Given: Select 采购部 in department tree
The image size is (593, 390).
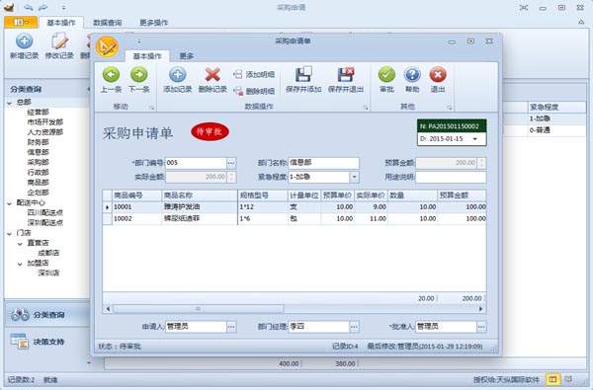Looking at the screenshot, I should 39,163.
